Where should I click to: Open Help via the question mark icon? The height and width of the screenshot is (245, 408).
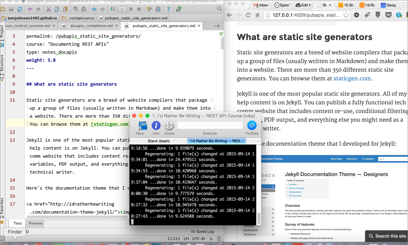pos(168,9)
